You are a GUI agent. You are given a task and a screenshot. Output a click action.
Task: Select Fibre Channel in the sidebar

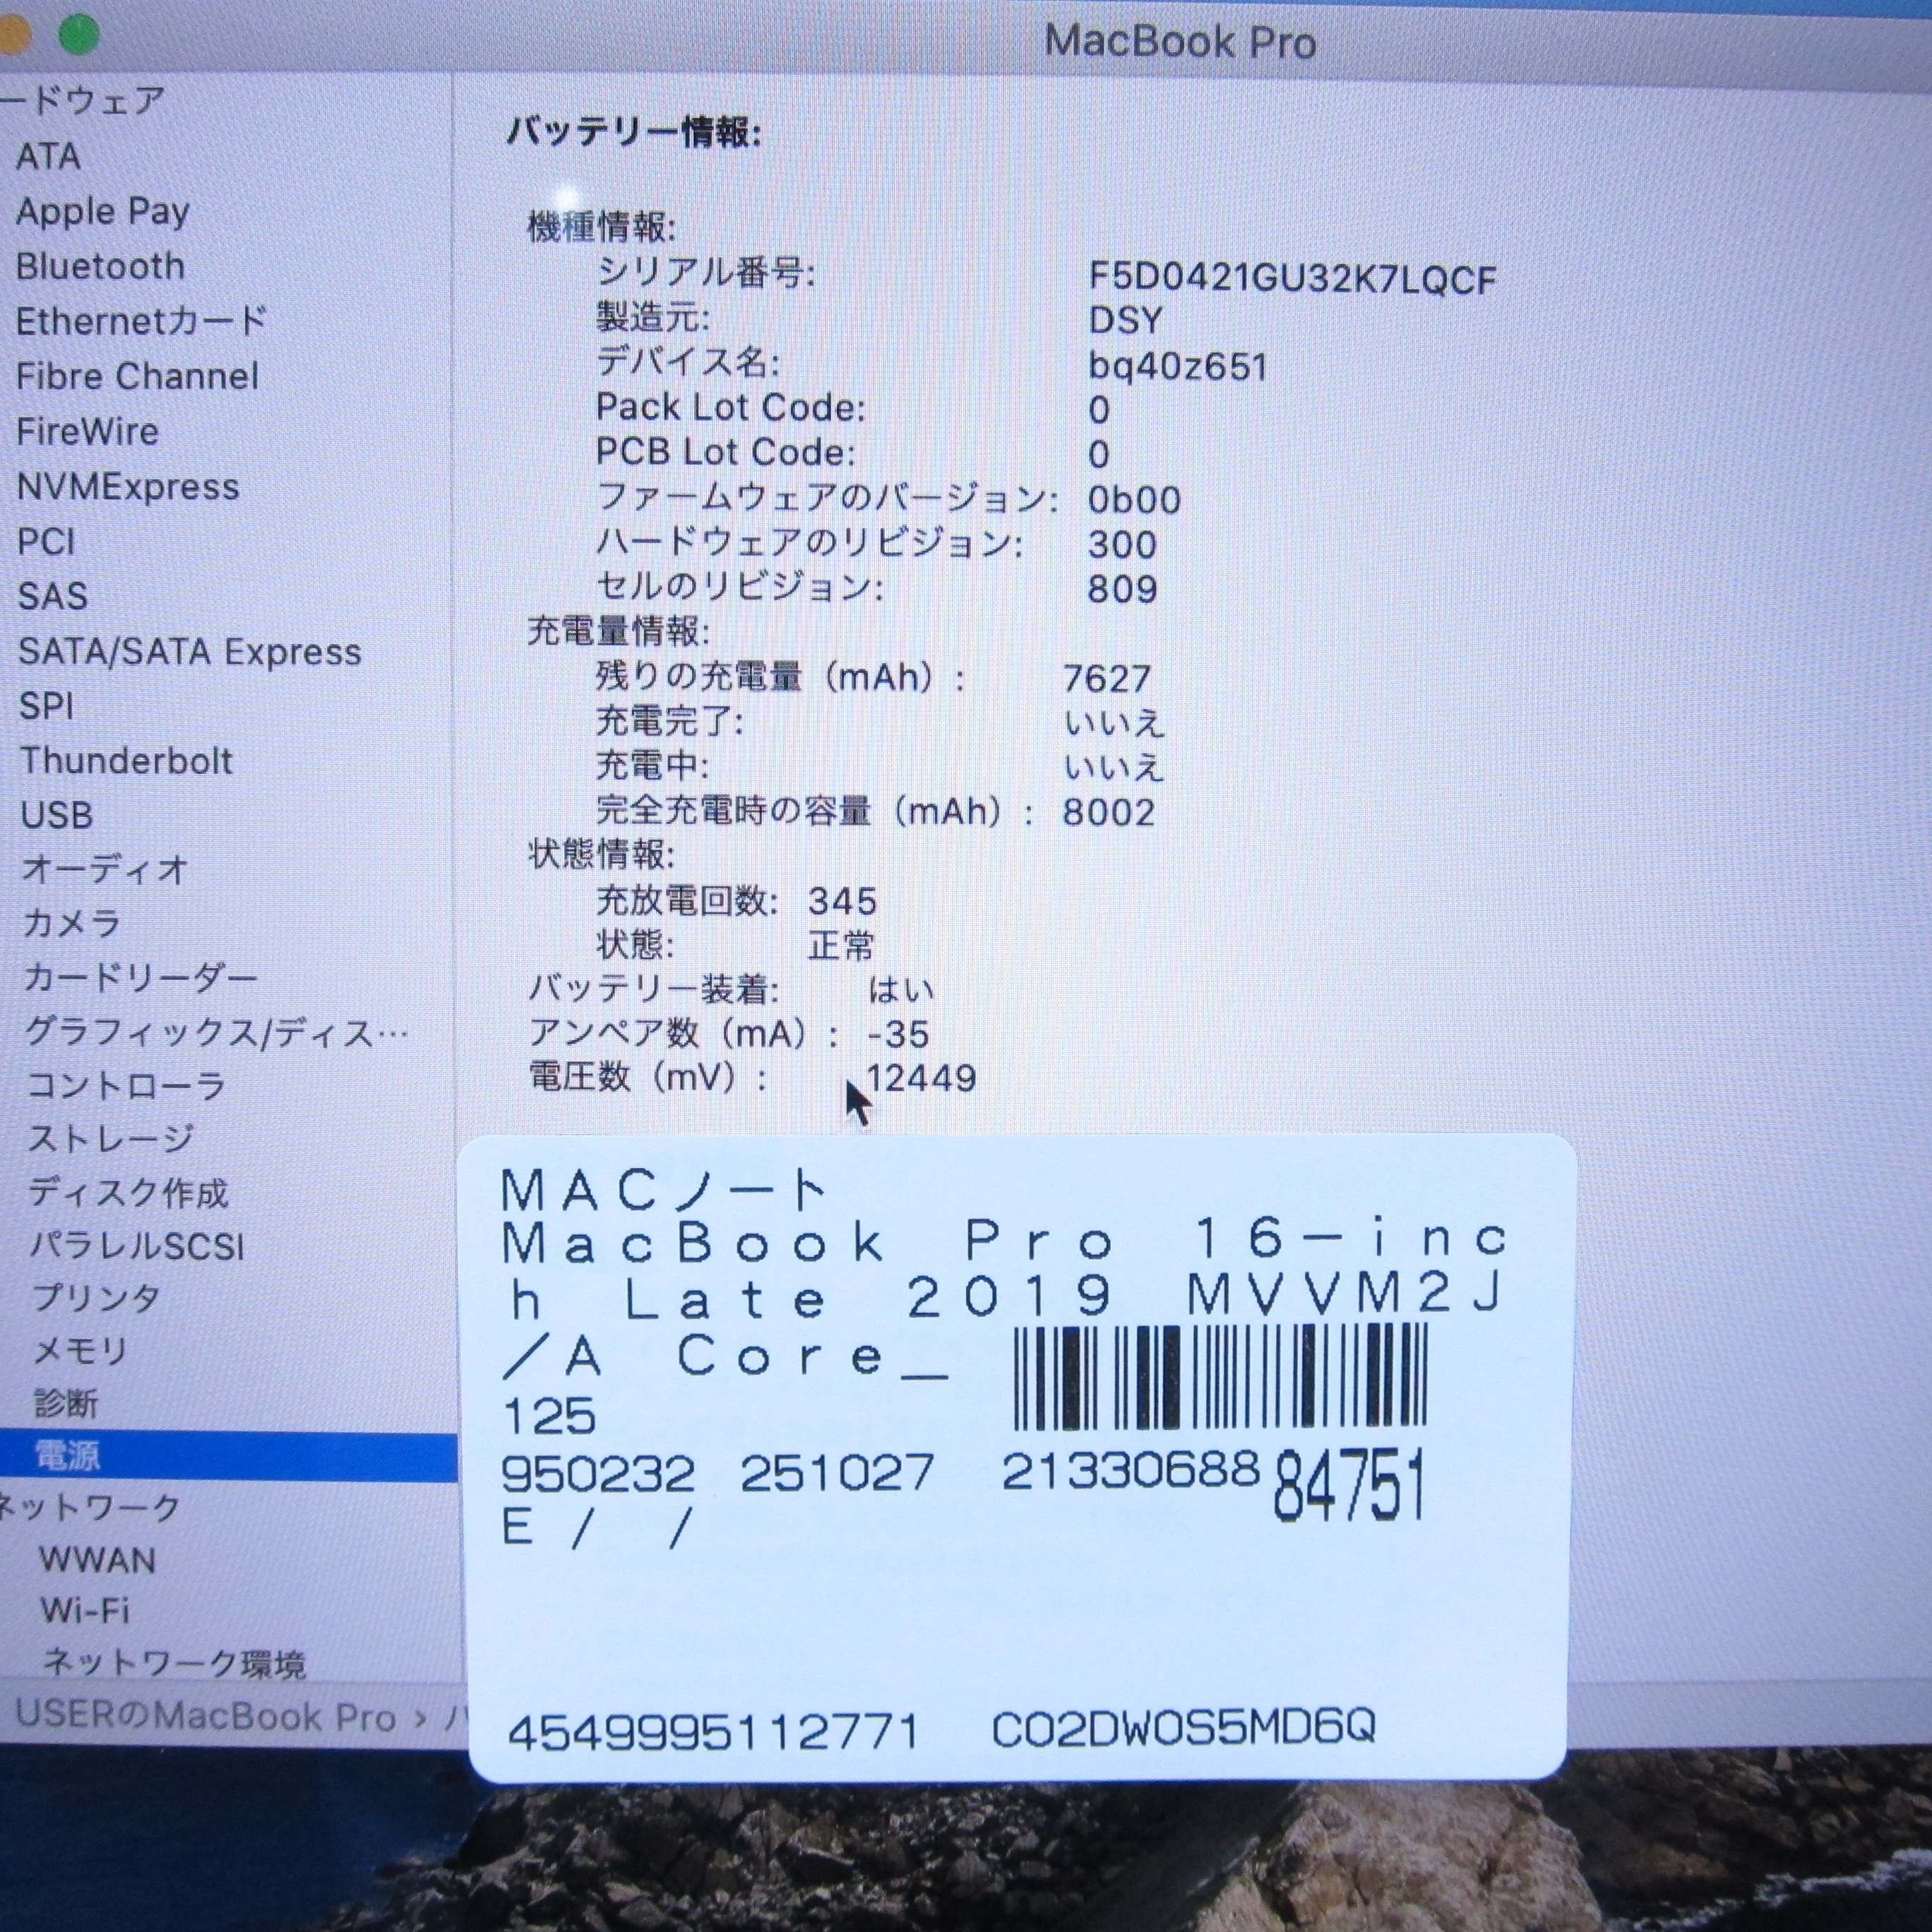point(137,377)
